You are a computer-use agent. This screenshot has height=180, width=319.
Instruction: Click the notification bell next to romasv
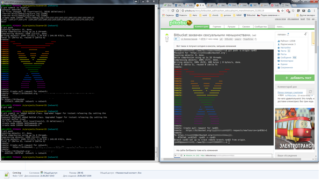tap(288, 34)
